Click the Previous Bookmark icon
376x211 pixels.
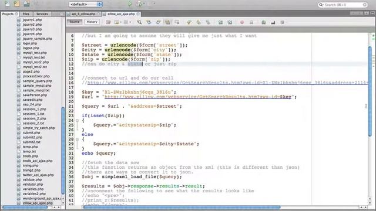coord(189,22)
